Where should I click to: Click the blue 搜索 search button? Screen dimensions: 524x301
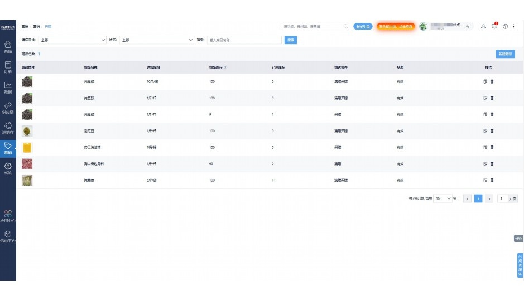[290, 40]
